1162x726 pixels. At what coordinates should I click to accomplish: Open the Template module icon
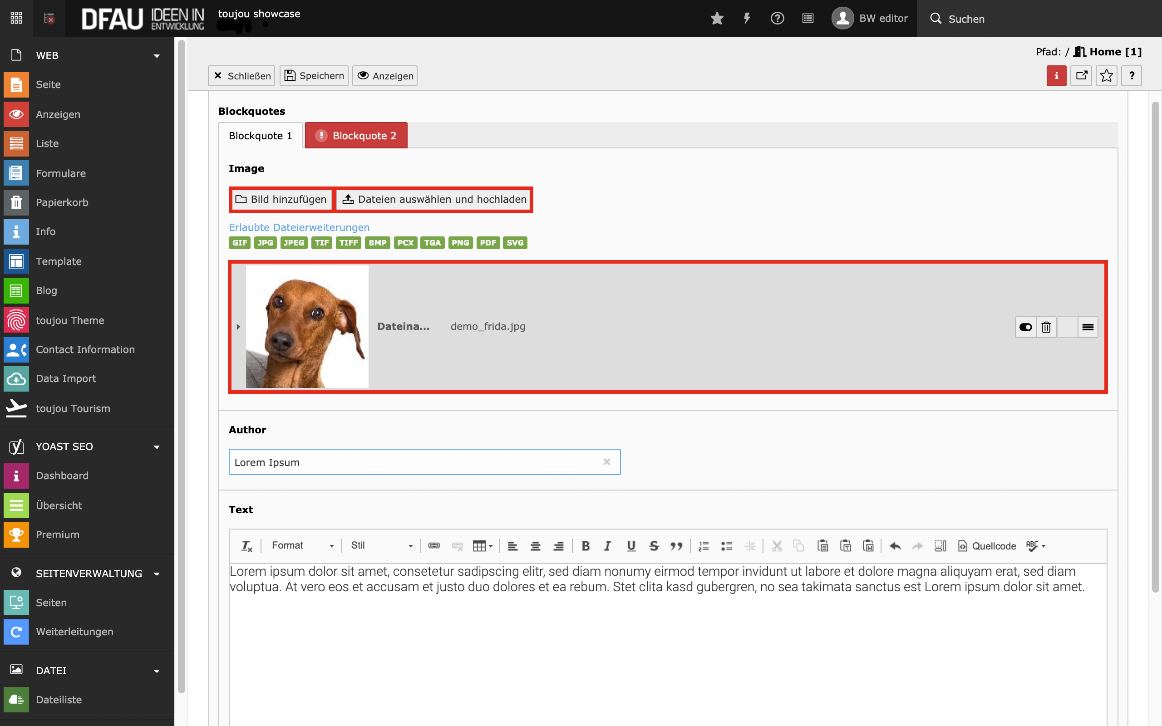click(16, 261)
